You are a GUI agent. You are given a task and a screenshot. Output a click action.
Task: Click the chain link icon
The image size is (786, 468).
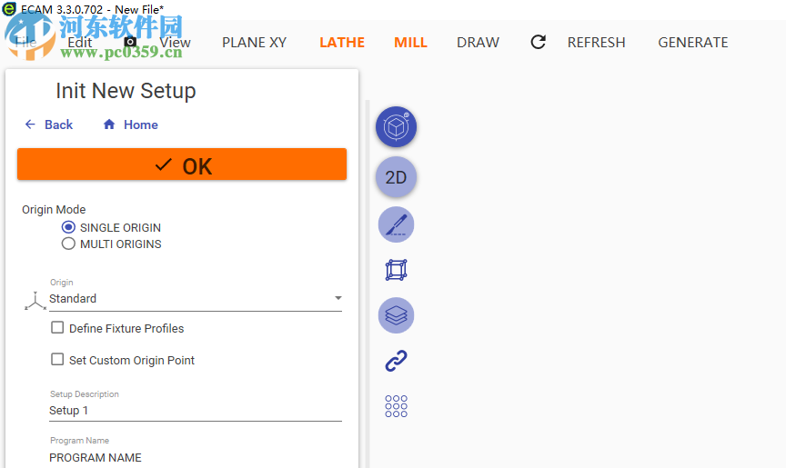396,361
